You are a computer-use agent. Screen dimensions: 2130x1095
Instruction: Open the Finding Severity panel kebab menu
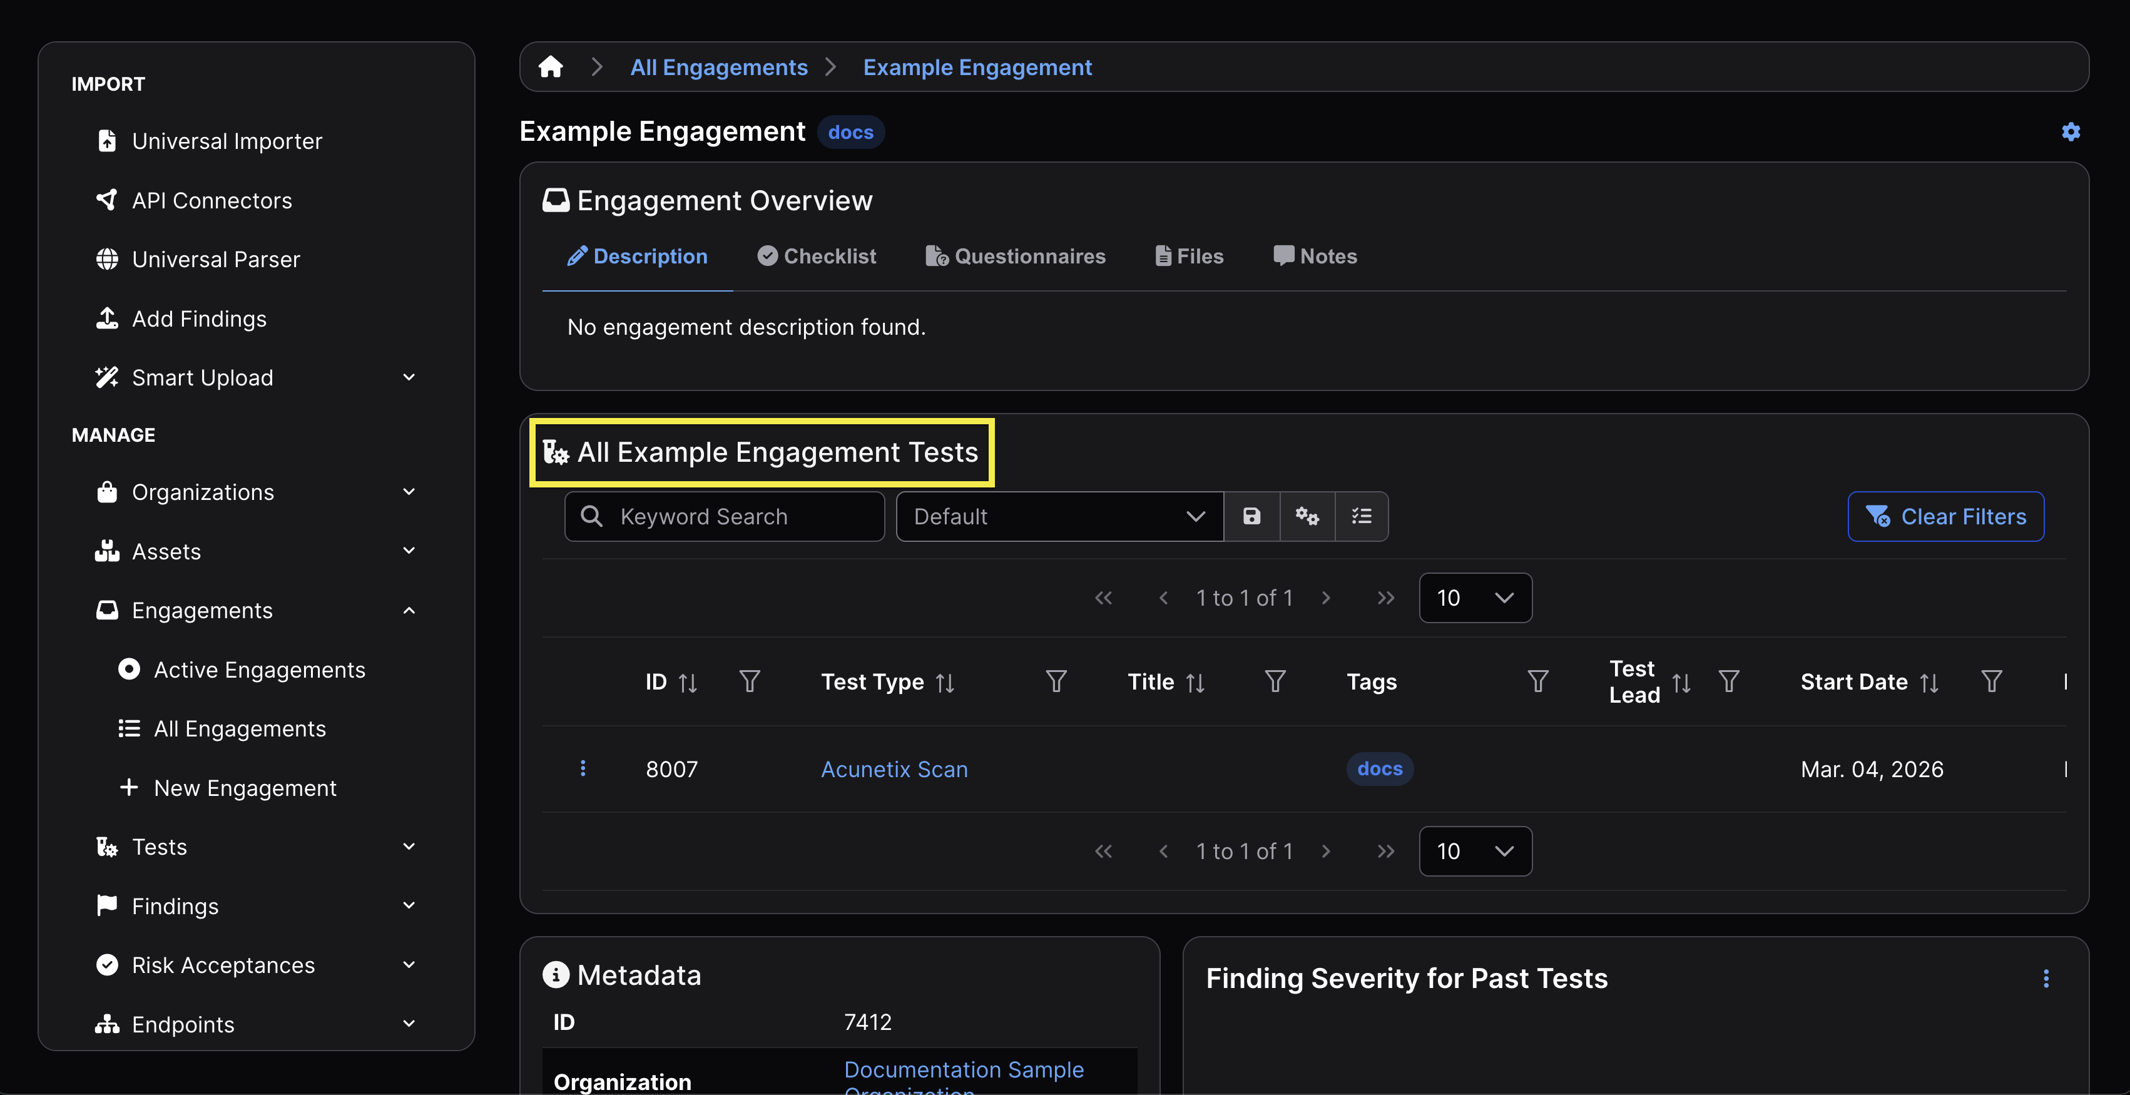tap(2046, 979)
